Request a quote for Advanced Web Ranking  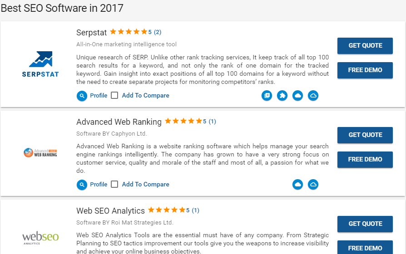[x=365, y=135]
